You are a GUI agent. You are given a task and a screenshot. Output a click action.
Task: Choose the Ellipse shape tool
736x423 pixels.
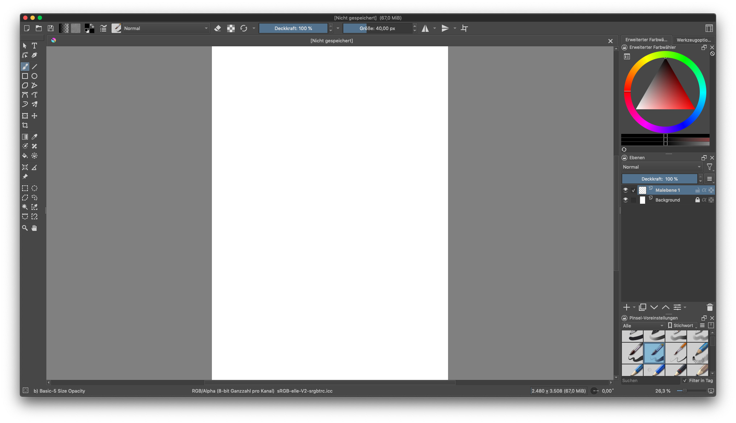(x=34, y=76)
